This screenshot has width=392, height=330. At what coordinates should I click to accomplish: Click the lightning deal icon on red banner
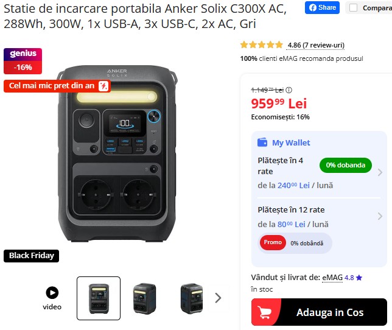(103, 86)
